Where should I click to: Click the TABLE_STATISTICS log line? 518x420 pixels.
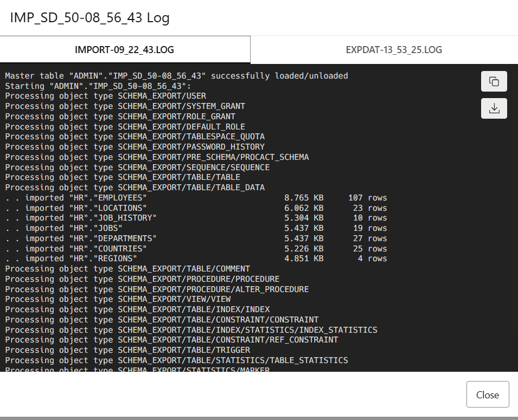click(176, 360)
